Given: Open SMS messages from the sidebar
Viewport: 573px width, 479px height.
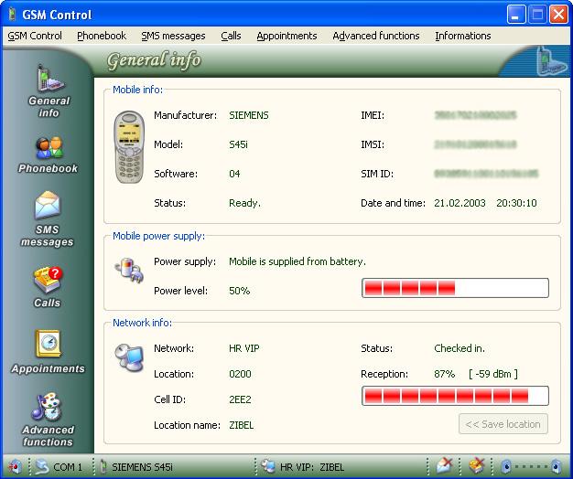Looking at the screenshot, I should pyautogui.click(x=48, y=218).
